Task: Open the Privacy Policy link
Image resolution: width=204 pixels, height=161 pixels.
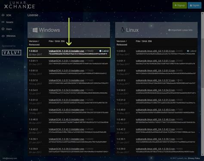Action: (x=194, y=158)
